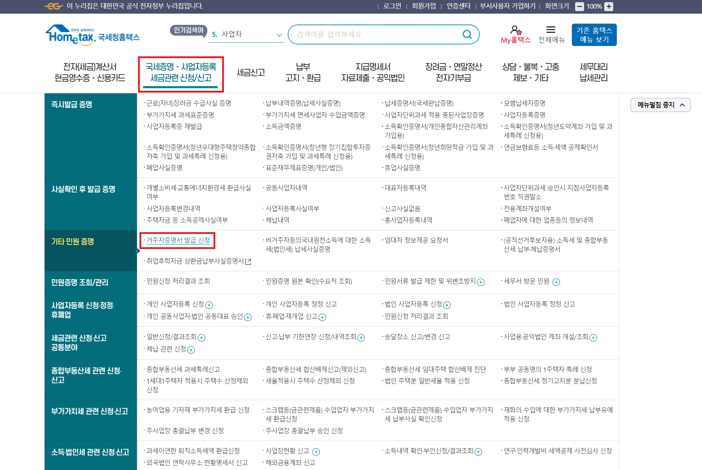
Task: Open 체납내역 link
Action: pyautogui.click(x=277, y=220)
